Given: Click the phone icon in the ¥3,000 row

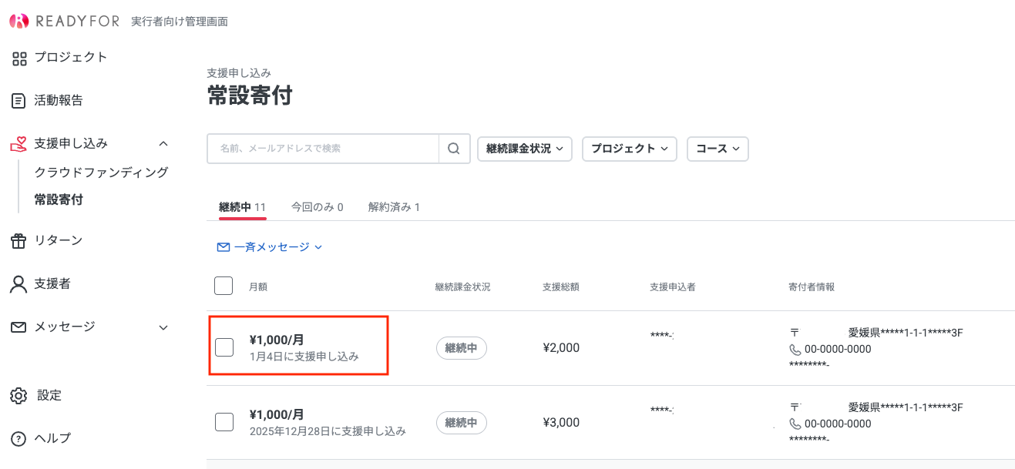Looking at the screenshot, I should point(795,424).
